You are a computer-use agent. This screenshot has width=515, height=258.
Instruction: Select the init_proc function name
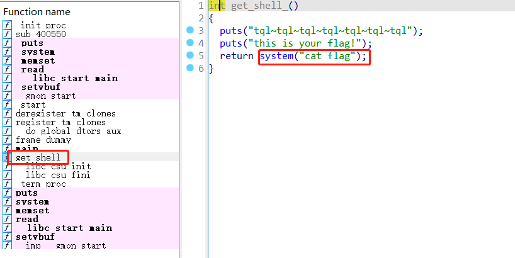click(x=43, y=25)
